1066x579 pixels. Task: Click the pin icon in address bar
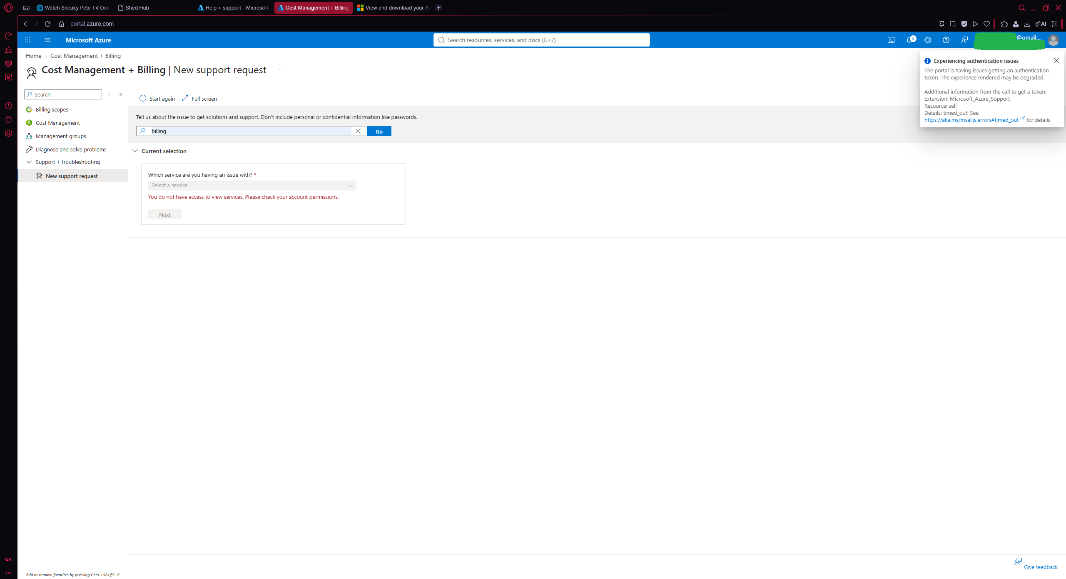941,24
